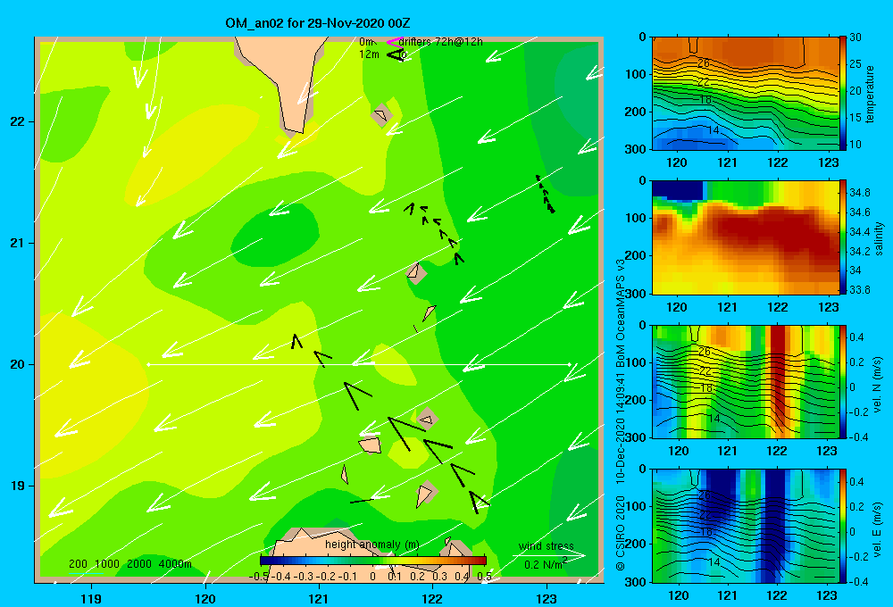The image size is (893, 607).
Task: Click the '0.5' tick on height anomaly bar
Action: pos(484,577)
